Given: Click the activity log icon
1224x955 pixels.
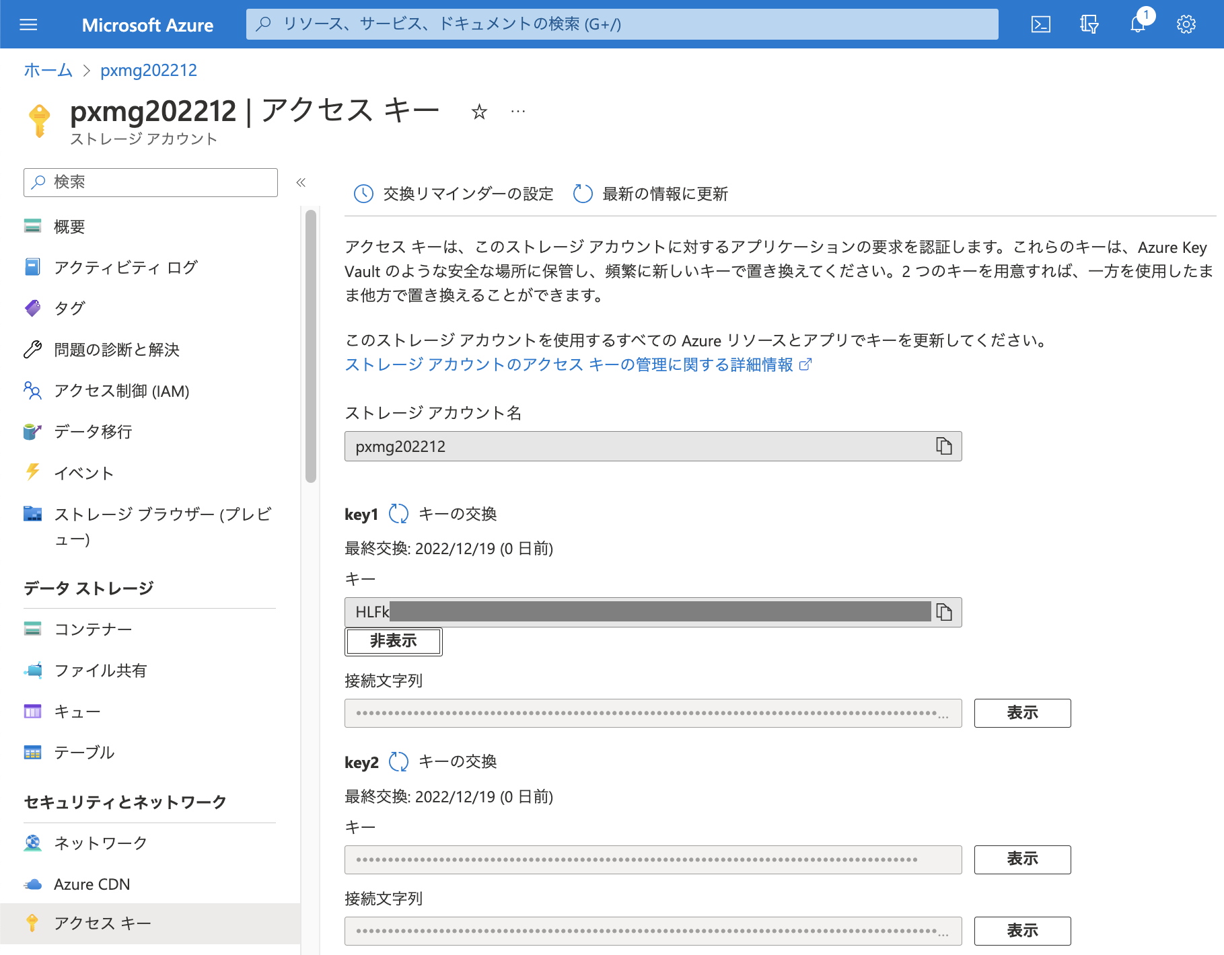Looking at the screenshot, I should 32,267.
